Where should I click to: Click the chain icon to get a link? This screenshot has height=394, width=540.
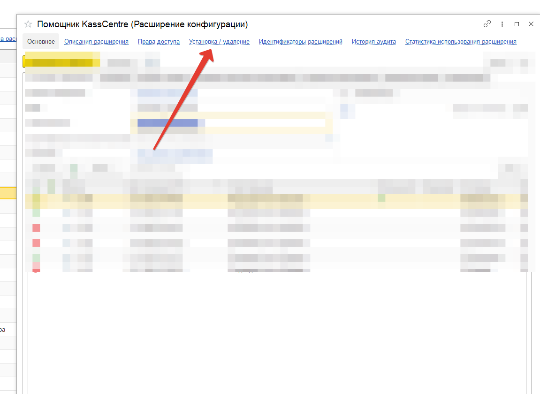[x=487, y=24]
